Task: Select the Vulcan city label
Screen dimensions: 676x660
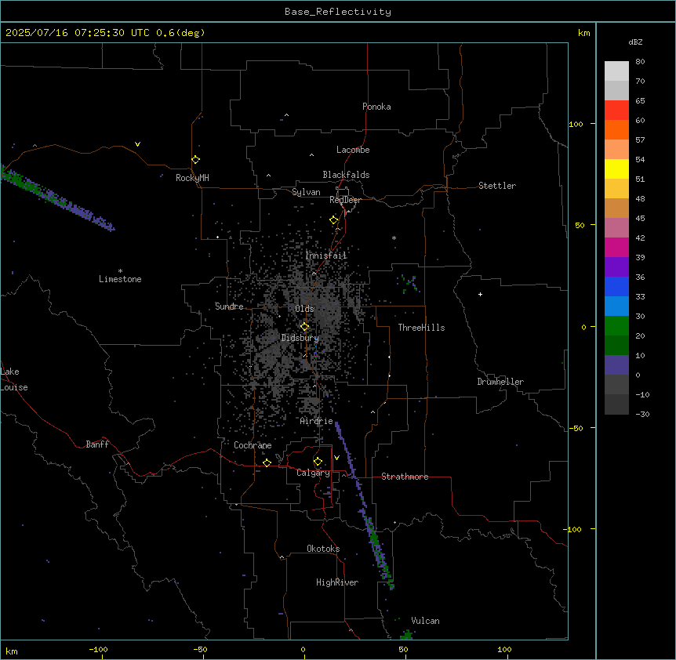Action: point(426,621)
